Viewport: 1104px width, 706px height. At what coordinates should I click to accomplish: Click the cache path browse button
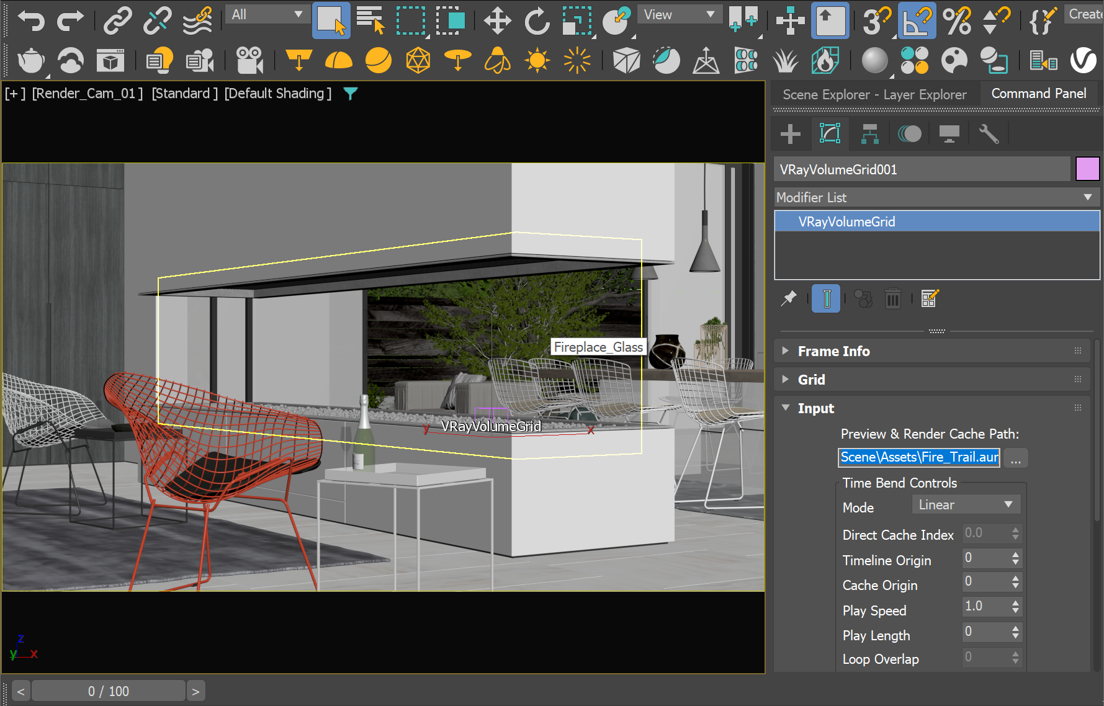point(1015,458)
